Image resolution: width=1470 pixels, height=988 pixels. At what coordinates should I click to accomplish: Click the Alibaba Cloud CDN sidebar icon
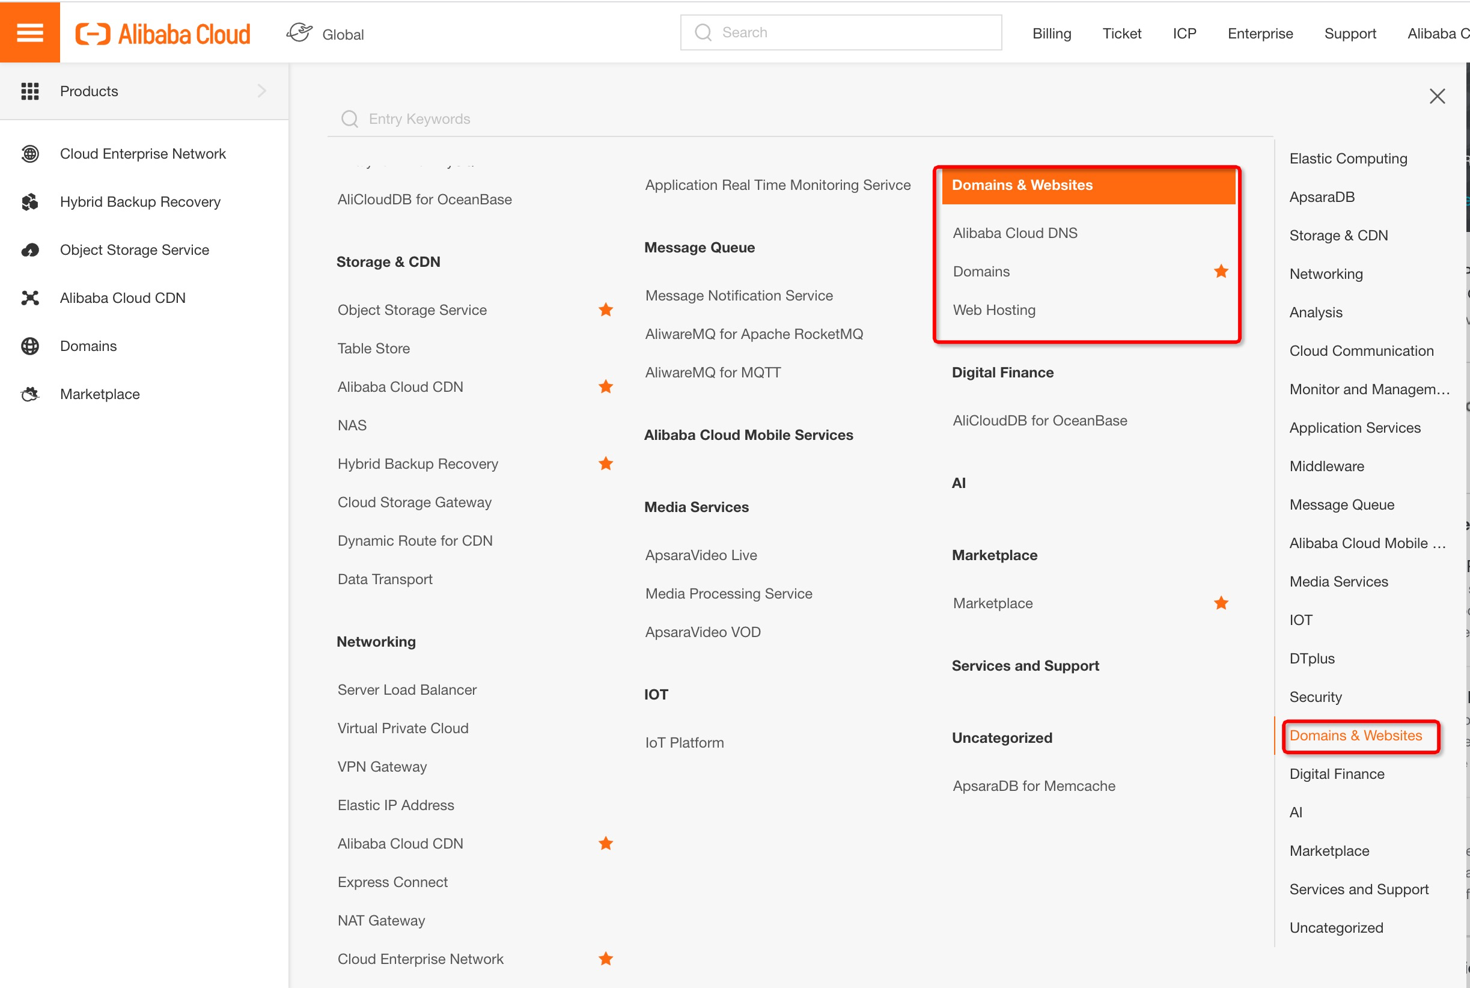(29, 298)
